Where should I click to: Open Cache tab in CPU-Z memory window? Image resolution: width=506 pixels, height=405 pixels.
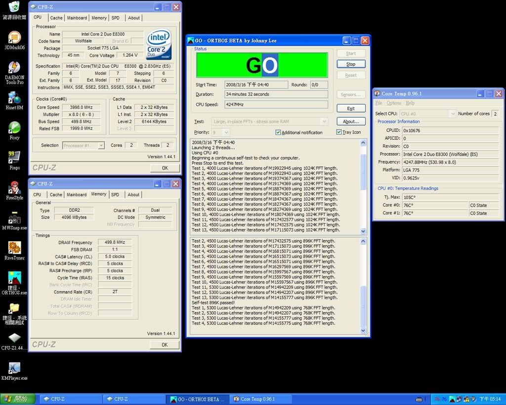tap(56, 195)
